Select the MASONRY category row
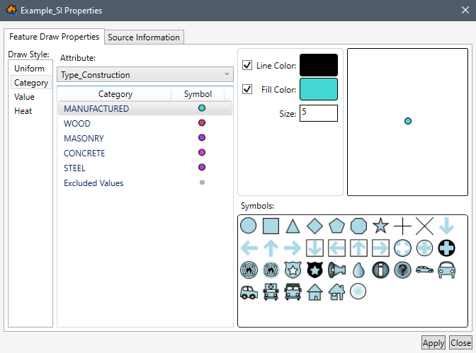 coord(145,138)
